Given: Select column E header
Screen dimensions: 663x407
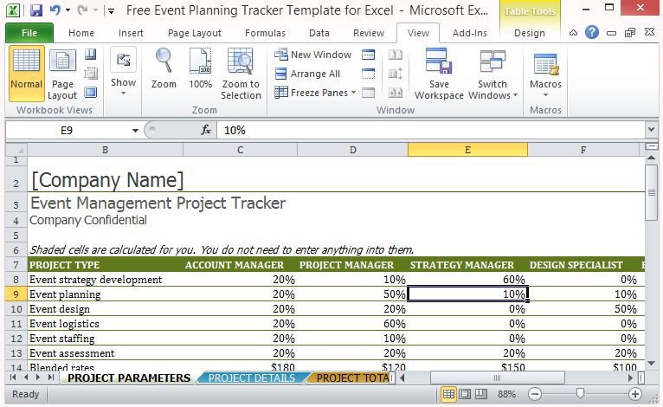Looking at the screenshot, I should [467, 150].
